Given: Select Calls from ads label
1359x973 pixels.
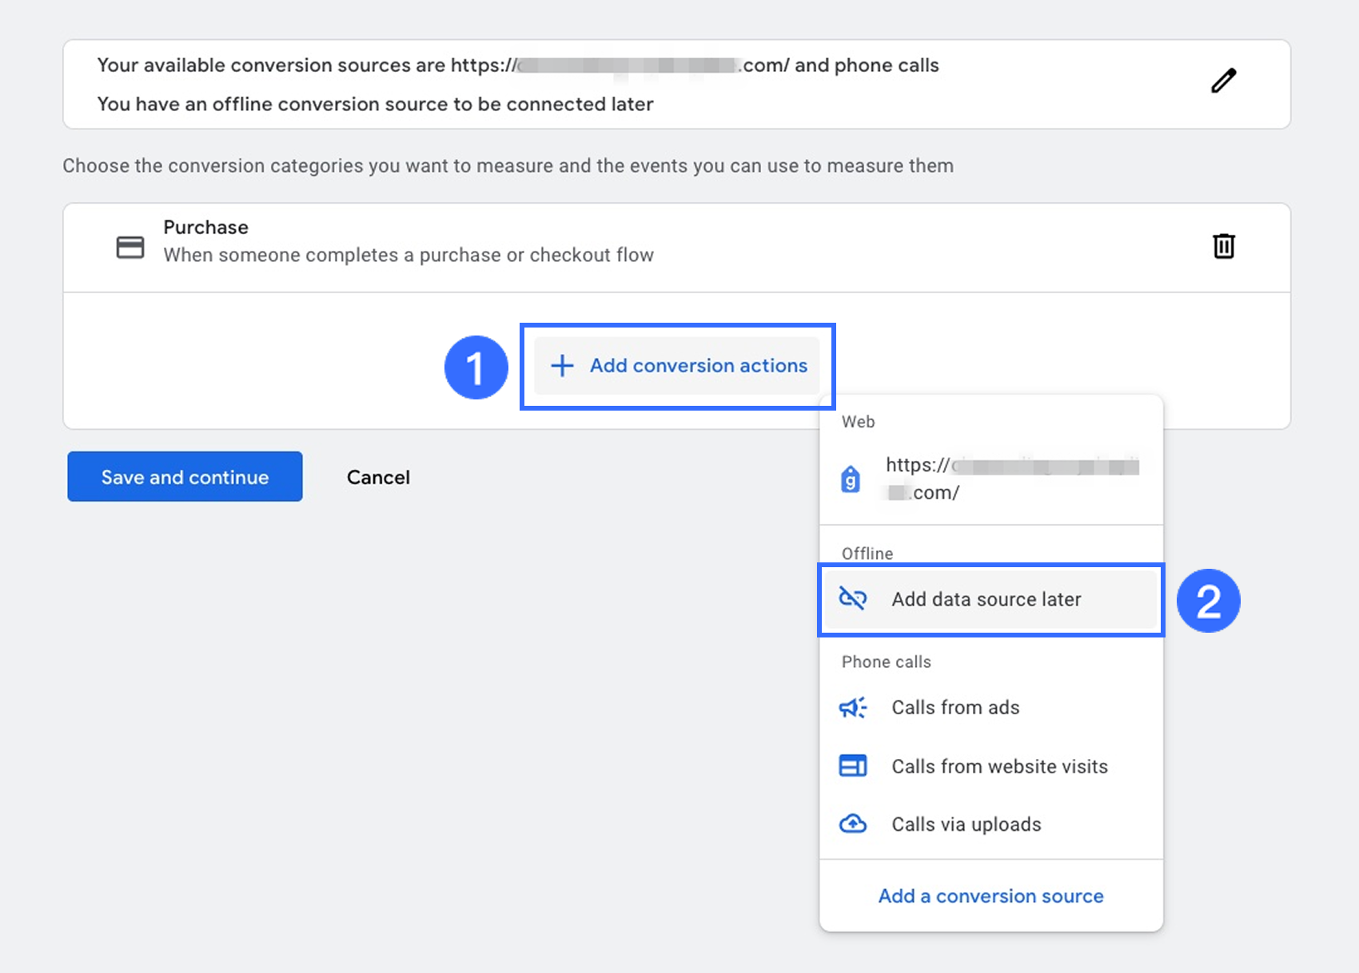Looking at the screenshot, I should [x=955, y=708].
